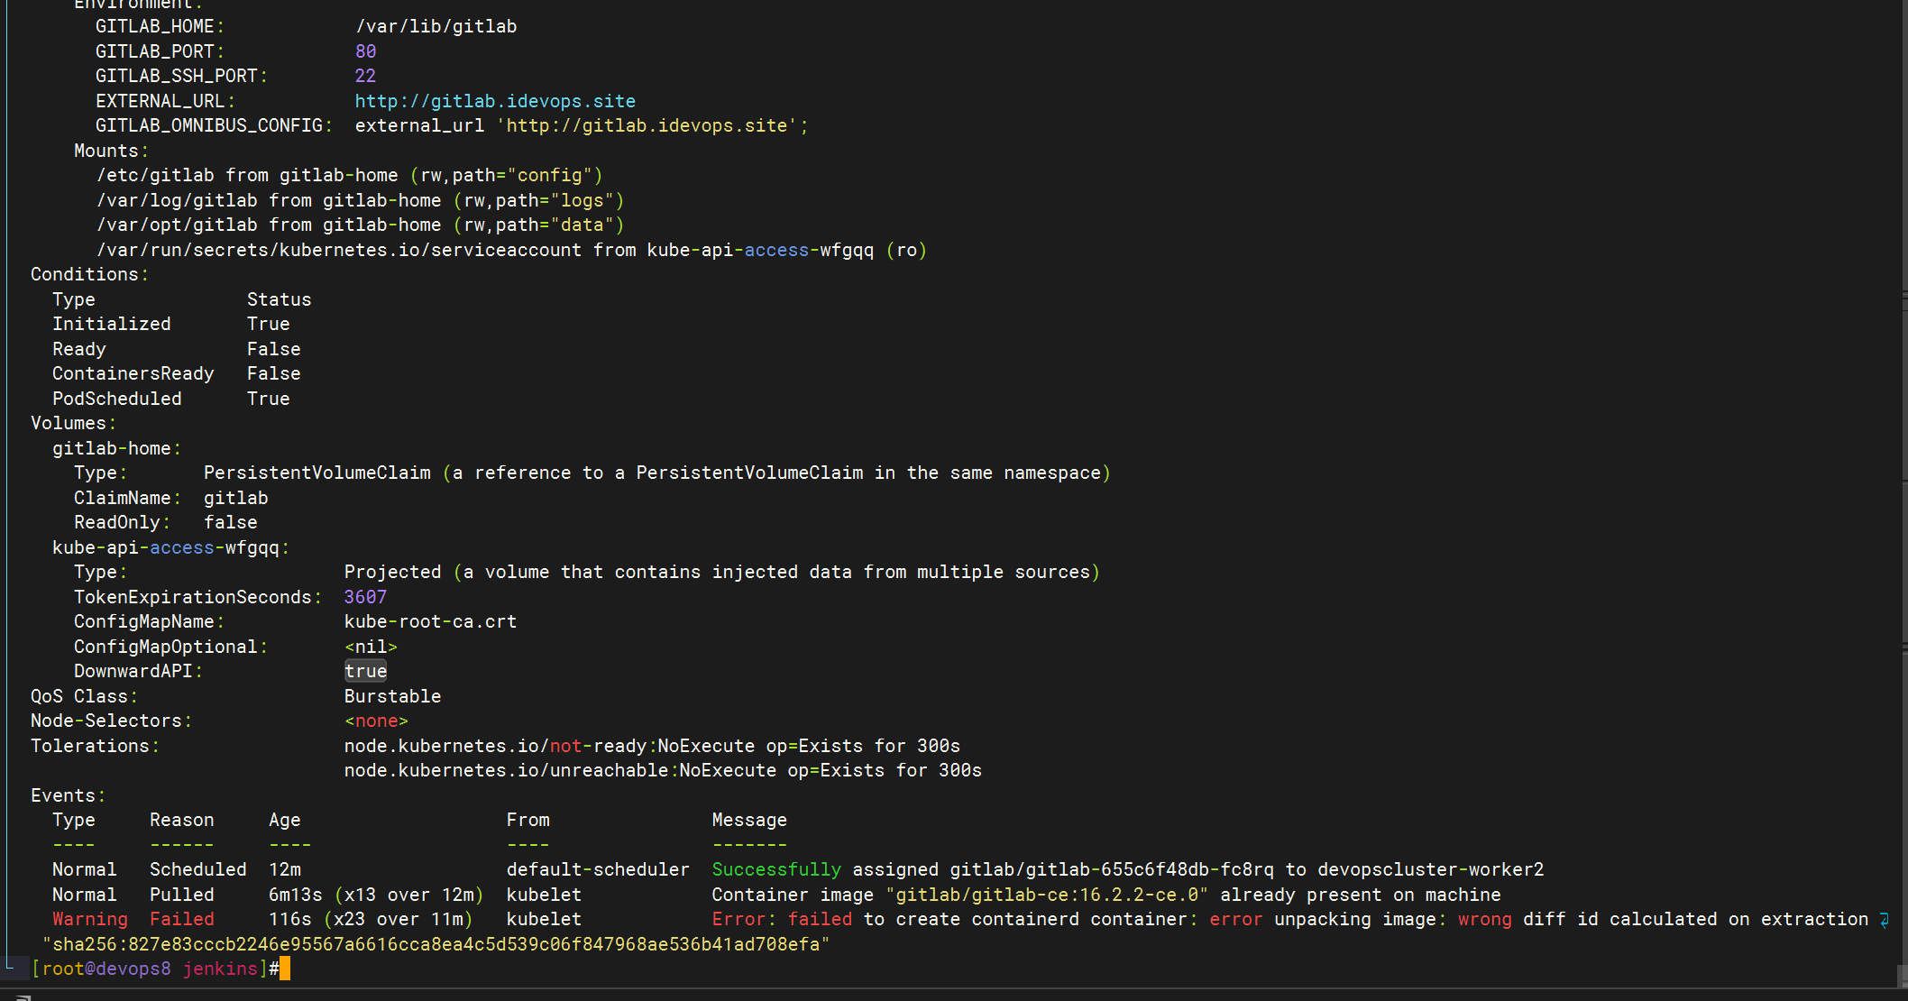Click the unreachable NoExecute toleration line
Viewport: 1908px width, 1001px height.
coord(663,770)
